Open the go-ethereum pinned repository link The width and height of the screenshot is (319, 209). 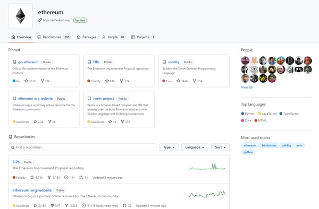[28, 62]
